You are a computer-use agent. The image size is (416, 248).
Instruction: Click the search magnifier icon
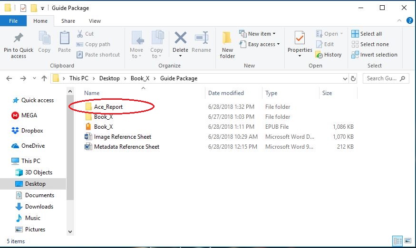point(403,78)
